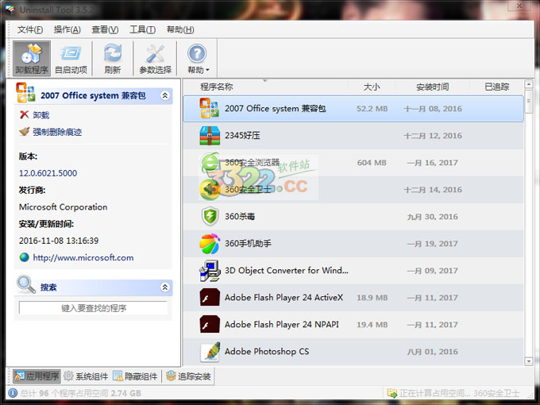
Task: Collapse the 2007 Office system details panel
Action: click(x=165, y=95)
